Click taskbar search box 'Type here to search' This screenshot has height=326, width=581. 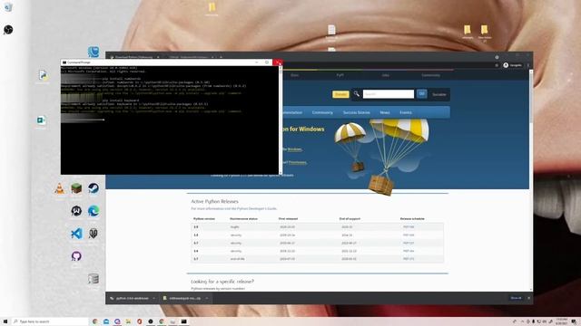[50, 321]
